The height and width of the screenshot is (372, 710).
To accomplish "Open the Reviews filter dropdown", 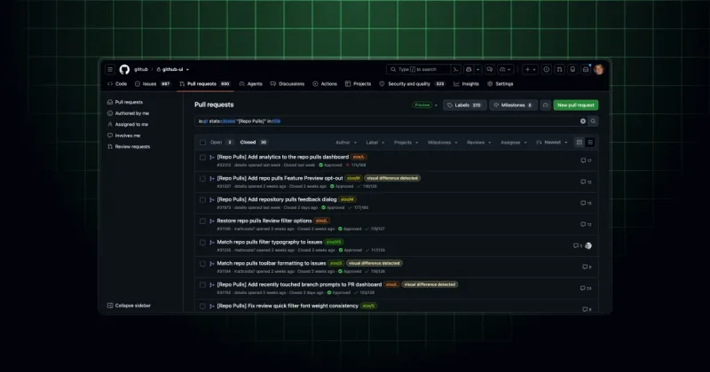I will click(x=478, y=143).
